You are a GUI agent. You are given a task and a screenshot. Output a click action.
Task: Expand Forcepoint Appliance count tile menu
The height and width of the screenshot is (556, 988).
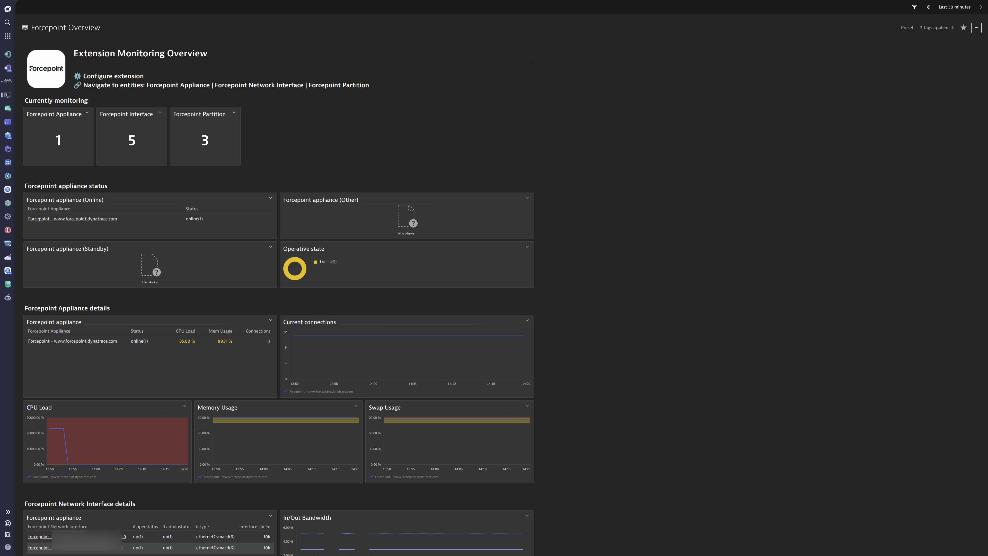[87, 113]
